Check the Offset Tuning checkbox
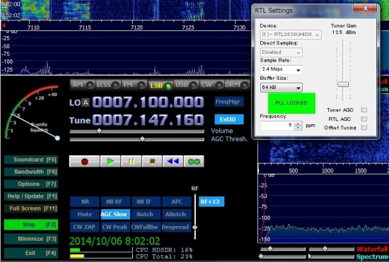Screen dimensions: 389x262 coord(364,128)
